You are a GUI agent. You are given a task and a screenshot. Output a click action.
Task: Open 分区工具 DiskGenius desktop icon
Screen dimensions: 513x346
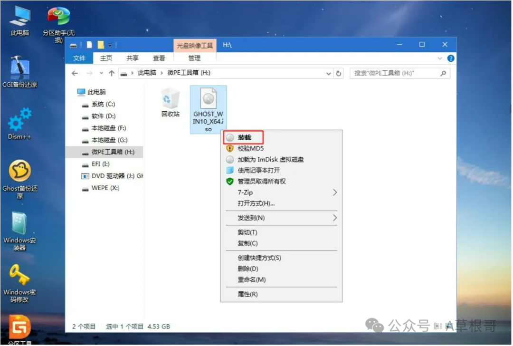pyautogui.click(x=19, y=329)
